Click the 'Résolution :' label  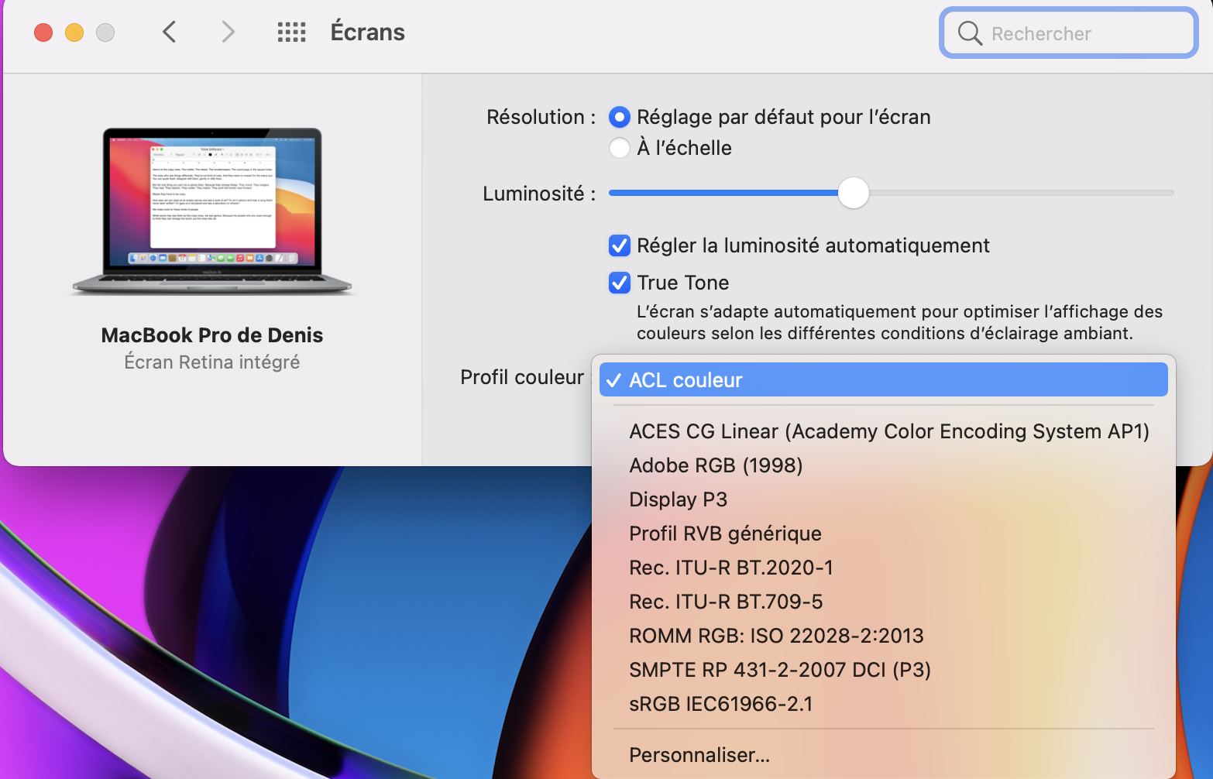click(x=541, y=117)
